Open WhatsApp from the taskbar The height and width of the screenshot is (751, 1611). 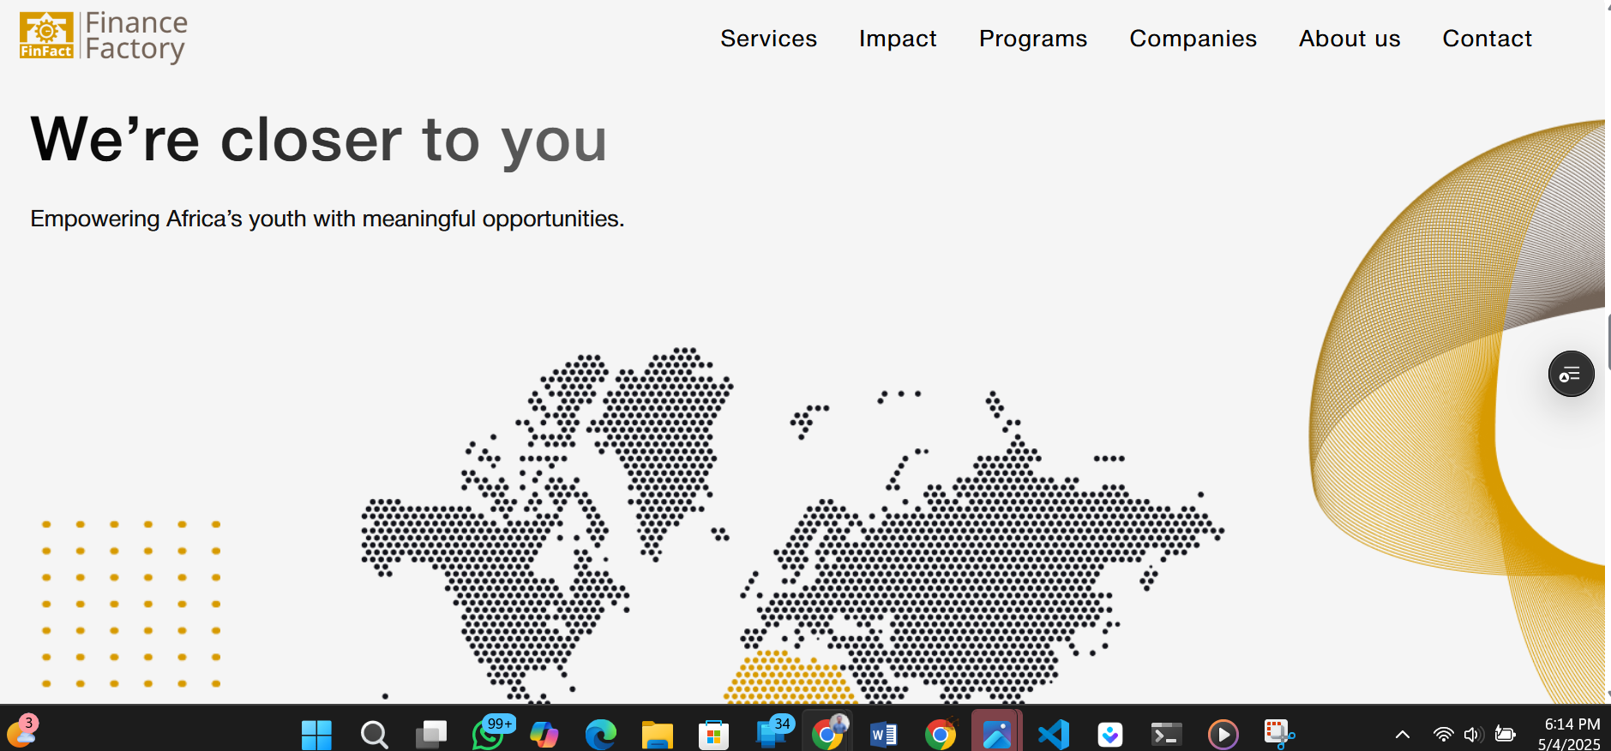[488, 735]
